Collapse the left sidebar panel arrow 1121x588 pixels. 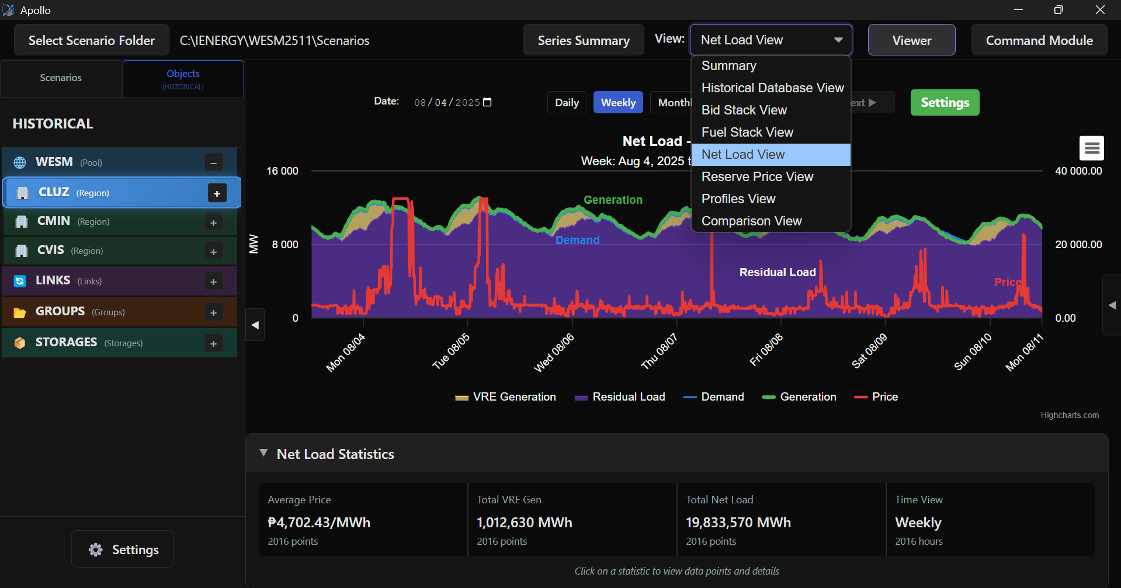[255, 325]
